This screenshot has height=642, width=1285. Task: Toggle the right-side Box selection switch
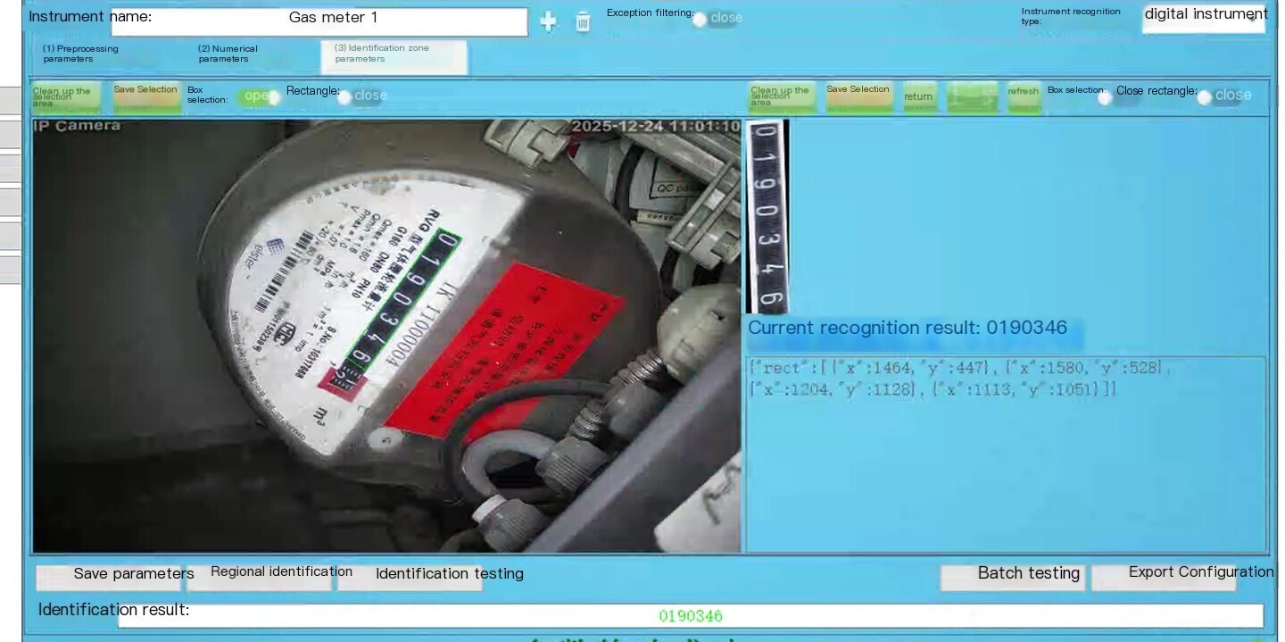pyautogui.click(x=1119, y=97)
